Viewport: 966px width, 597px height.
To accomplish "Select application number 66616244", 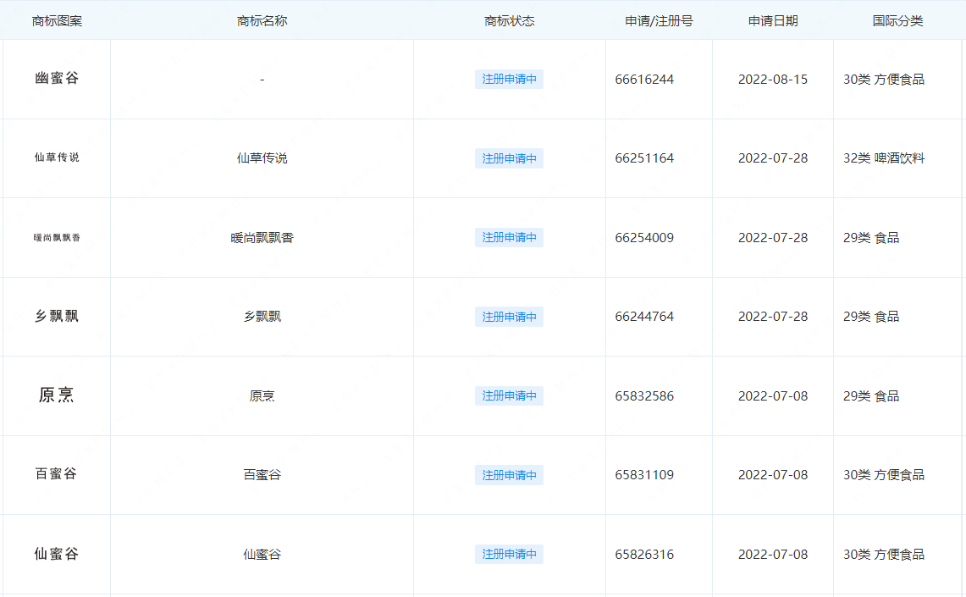I will (644, 80).
